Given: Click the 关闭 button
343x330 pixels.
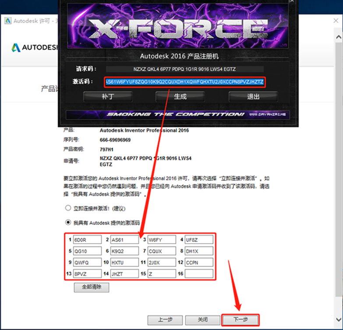Looking at the screenshot, I should tap(203, 320).
